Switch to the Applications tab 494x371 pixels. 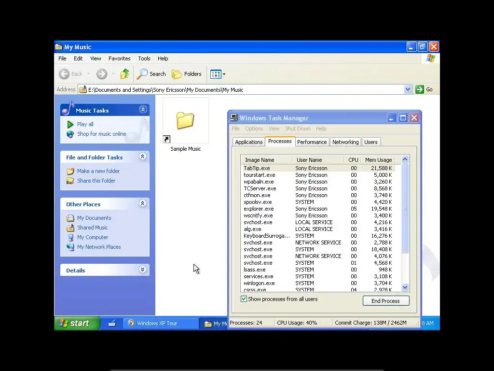[248, 142]
